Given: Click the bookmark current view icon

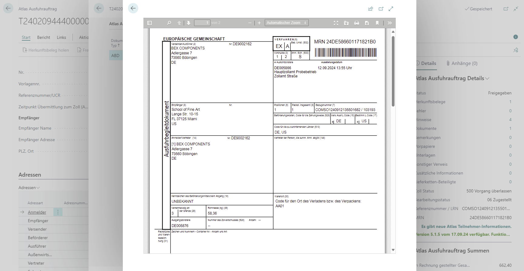Looking at the screenshot, I should pyautogui.click(x=377, y=23).
